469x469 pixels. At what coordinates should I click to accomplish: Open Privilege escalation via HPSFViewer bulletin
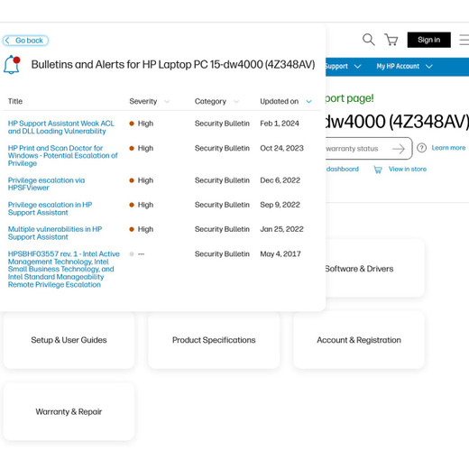click(46, 184)
